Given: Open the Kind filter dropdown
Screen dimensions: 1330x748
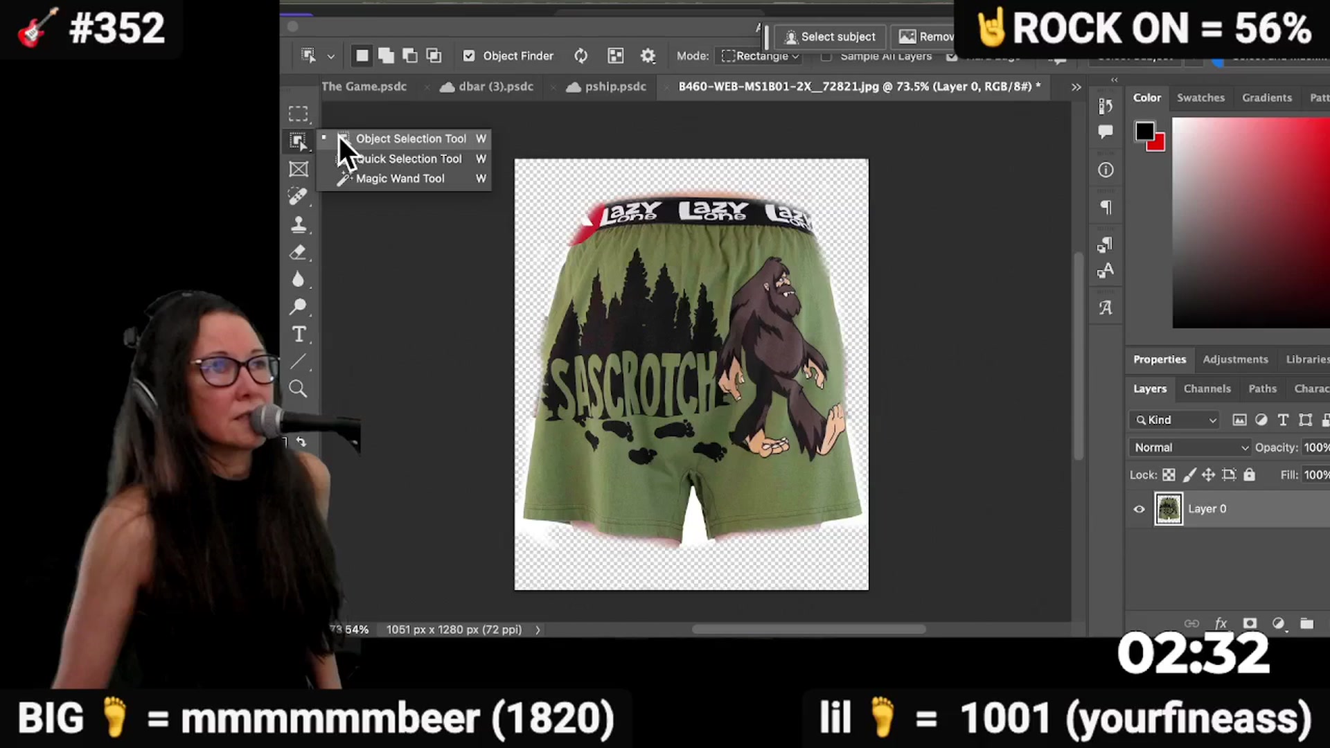Looking at the screenshot, I should tap(1174, 420).
